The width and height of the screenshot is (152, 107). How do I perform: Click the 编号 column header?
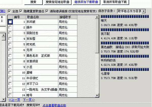coord(17,17)
